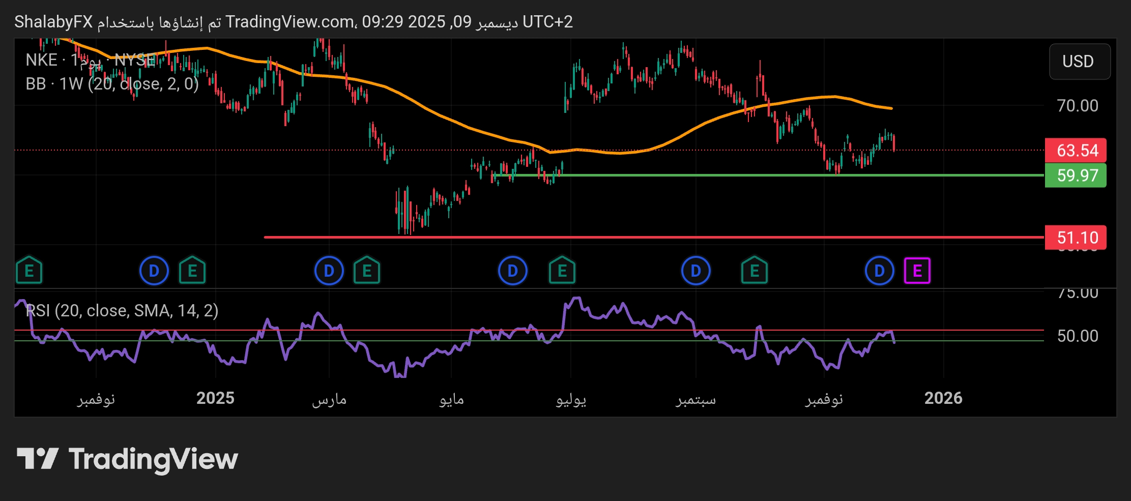This screenshot has width=1131, height=501.
Task: Click the magenta upcoming earnings E marker
Action: [917, 271]
